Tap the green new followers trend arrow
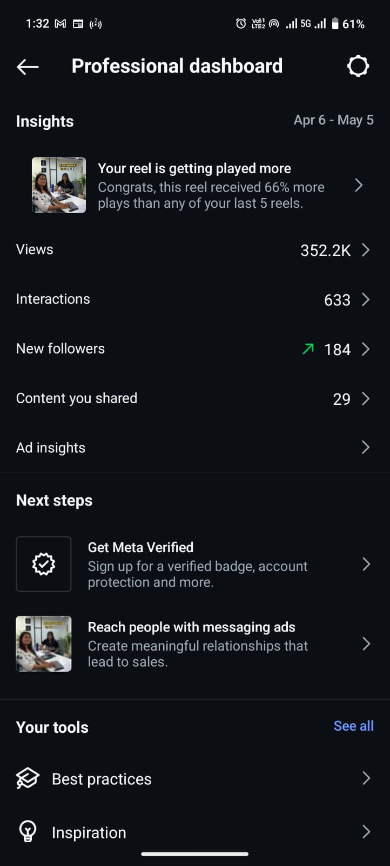Screen dimensions: 390x866 pyautogui.click(x=308, y=349)
